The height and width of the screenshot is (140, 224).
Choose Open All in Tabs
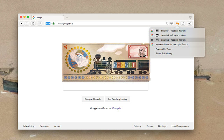[163, 49]
